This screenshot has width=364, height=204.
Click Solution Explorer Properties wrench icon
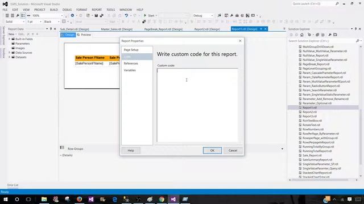pos(330,35)
